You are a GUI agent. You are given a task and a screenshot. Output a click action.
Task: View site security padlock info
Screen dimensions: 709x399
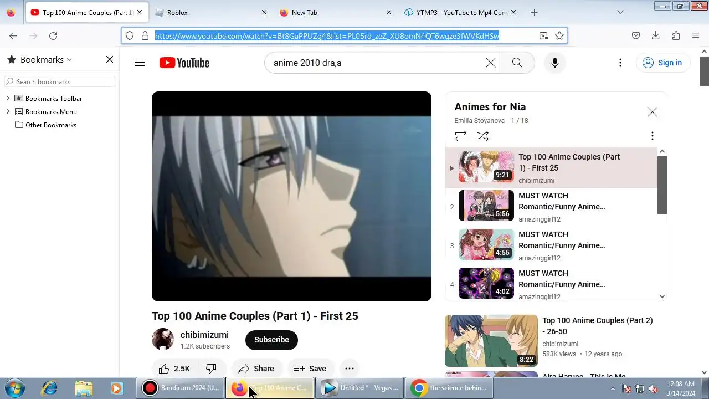[x=145, y=35]
